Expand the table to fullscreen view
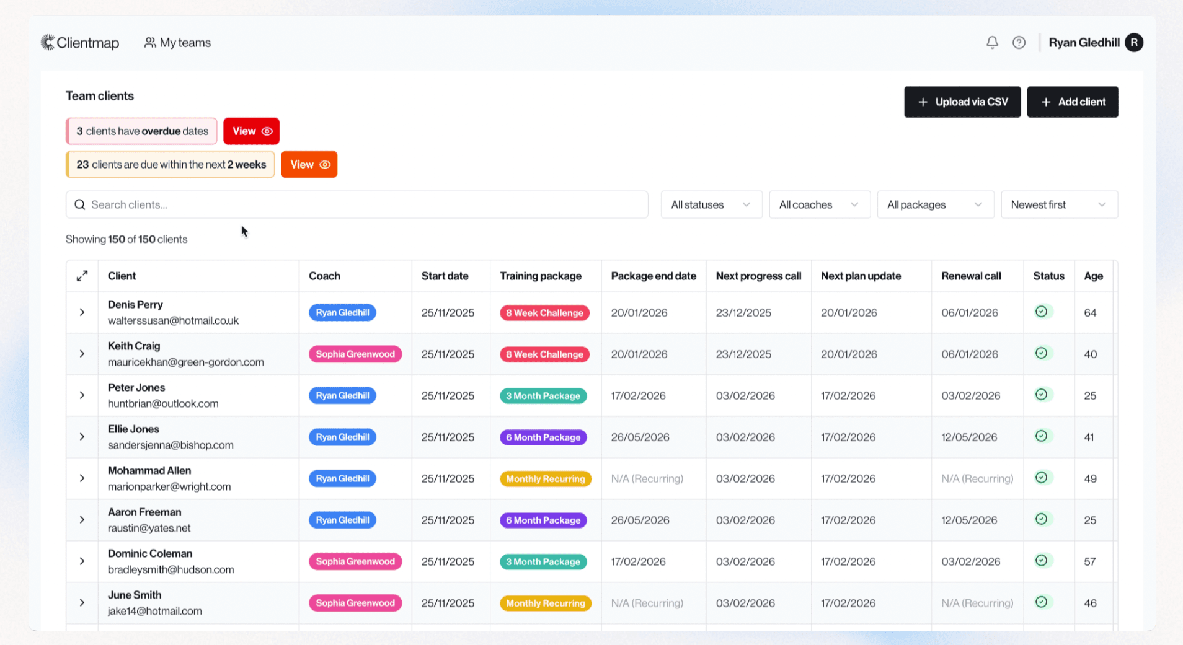Screen dimensions: 1183x645 click(x=82, y=276)
